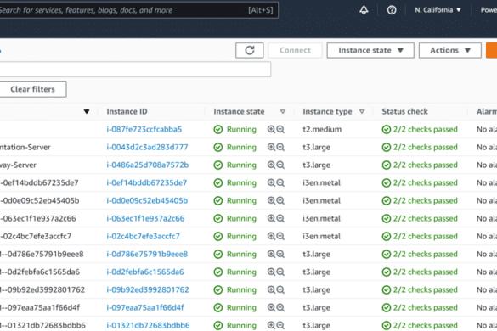The height and width of the screenshot is (331, 497).
Task: Select the name cell ending ntation-Server
Action: point(25,147)
